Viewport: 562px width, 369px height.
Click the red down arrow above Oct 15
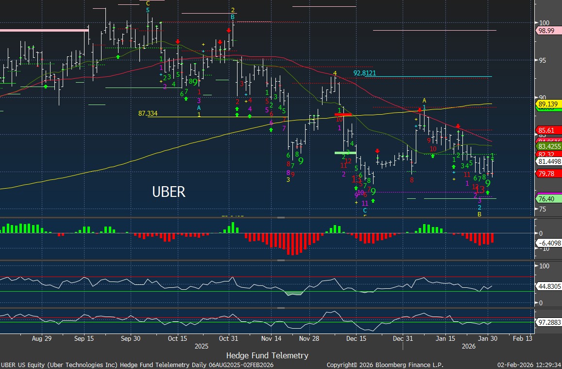(x=178, y=42)
